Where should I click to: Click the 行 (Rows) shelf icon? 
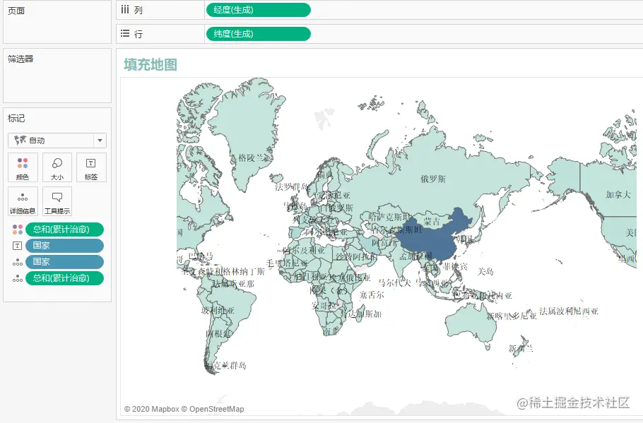(x=123, y=33)
